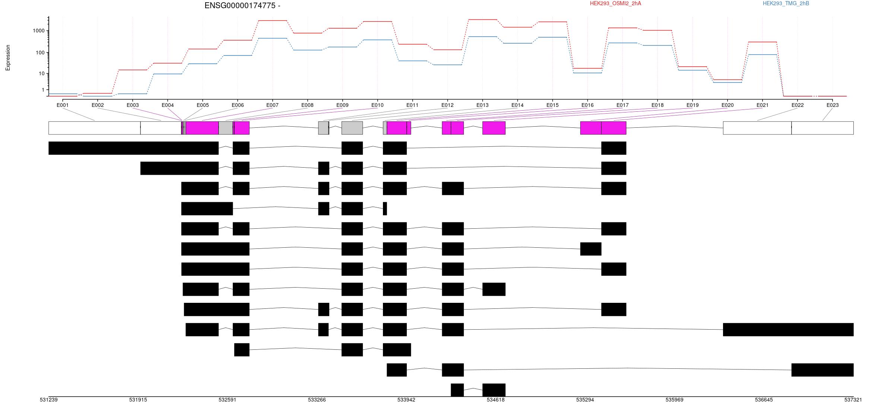The width and height of the screenshot is (894, 406).
Task: Click exon bin label E014
Action: tap(517, 105)
